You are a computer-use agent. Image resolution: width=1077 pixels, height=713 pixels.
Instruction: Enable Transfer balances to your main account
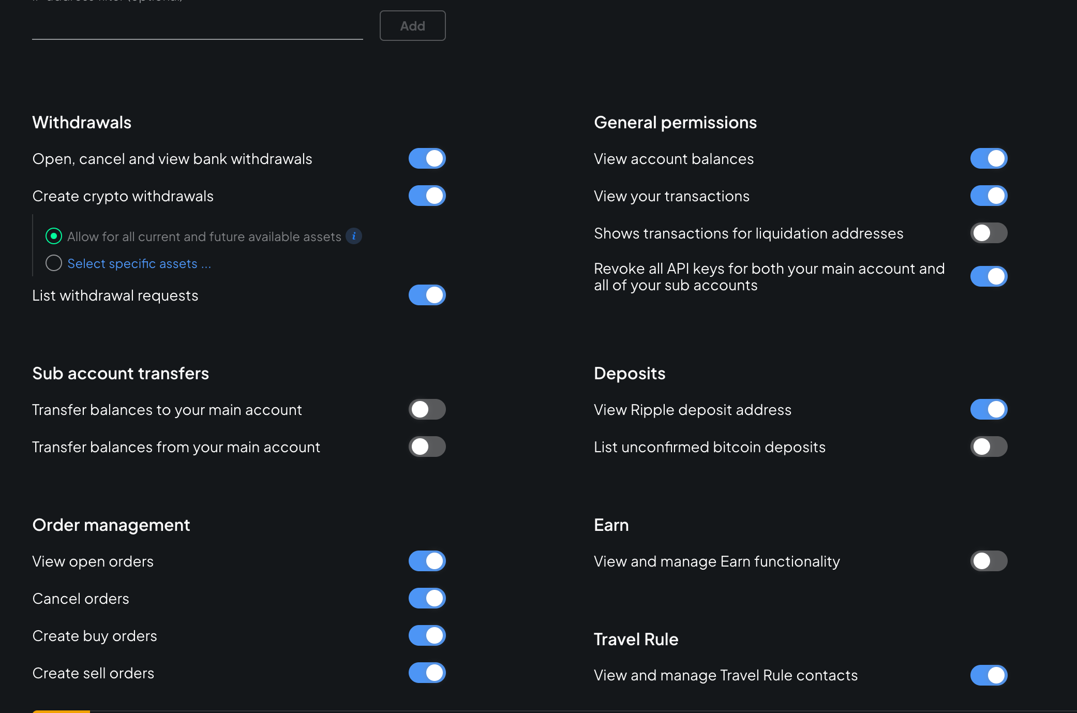tap(427, 409)
